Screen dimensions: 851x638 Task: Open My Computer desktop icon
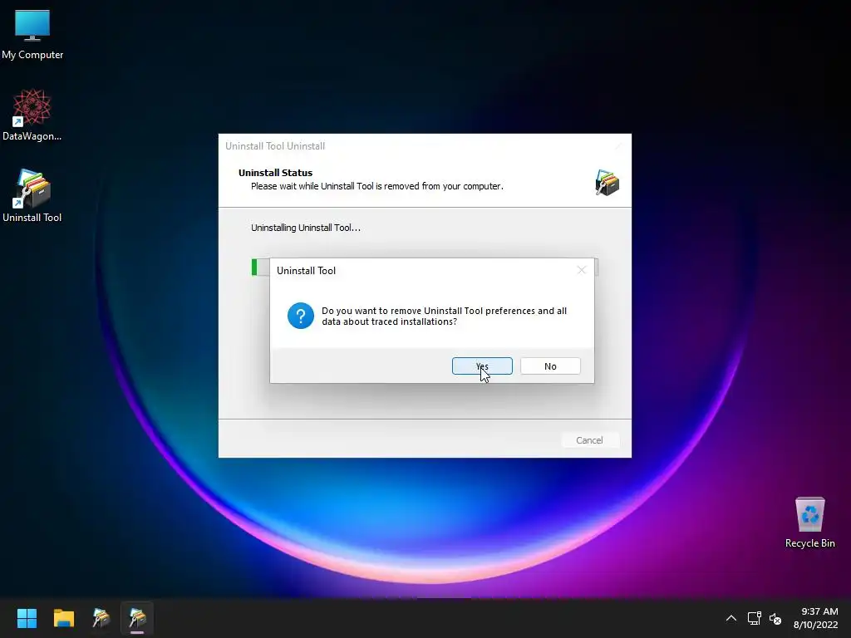point(32,34)
